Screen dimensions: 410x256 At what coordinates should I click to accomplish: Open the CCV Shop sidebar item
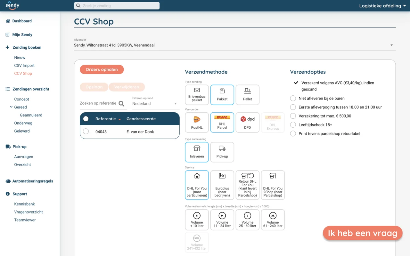(23, 74)
